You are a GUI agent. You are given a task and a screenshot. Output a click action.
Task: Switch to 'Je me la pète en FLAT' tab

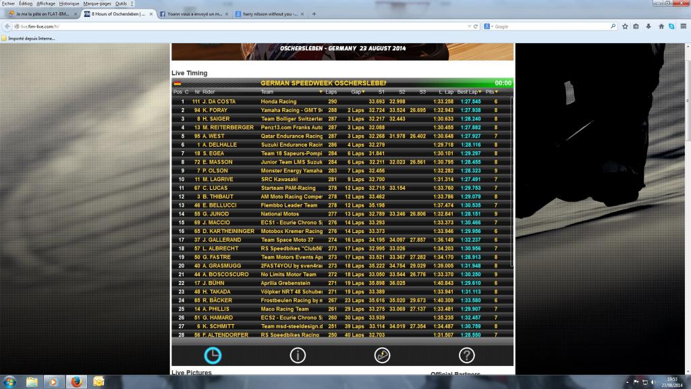point(42,14)
